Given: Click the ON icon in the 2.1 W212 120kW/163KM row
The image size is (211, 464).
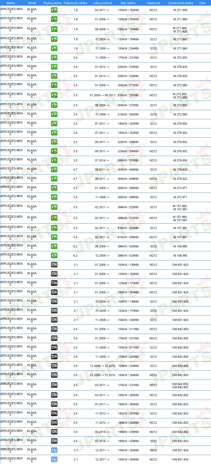Looking at the screenshot, I should [54, 274].
